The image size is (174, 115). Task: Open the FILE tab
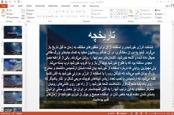click(x=4, y=6)
